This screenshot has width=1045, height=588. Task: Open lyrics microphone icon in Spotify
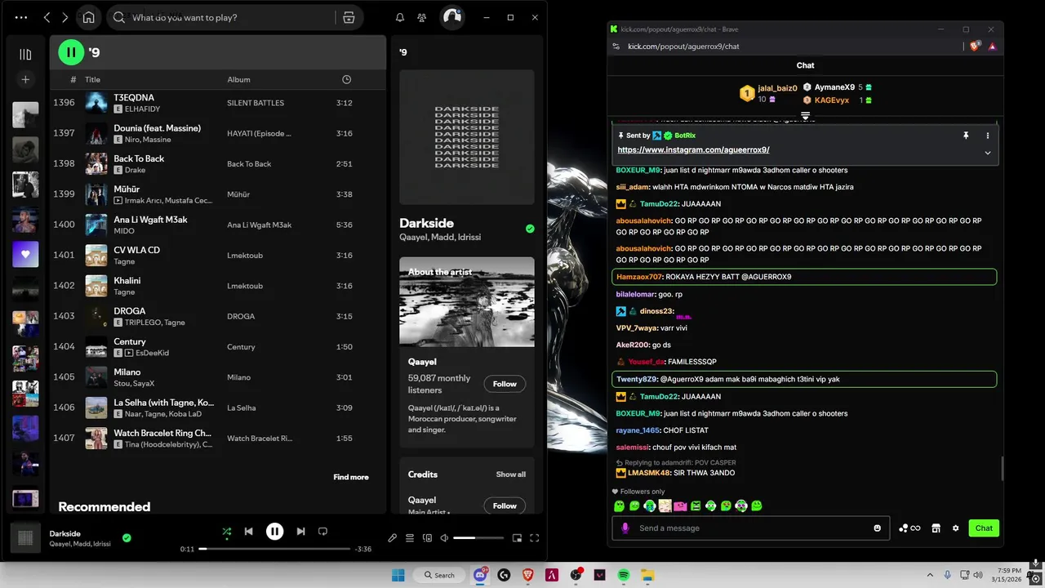tap(392, 538)
